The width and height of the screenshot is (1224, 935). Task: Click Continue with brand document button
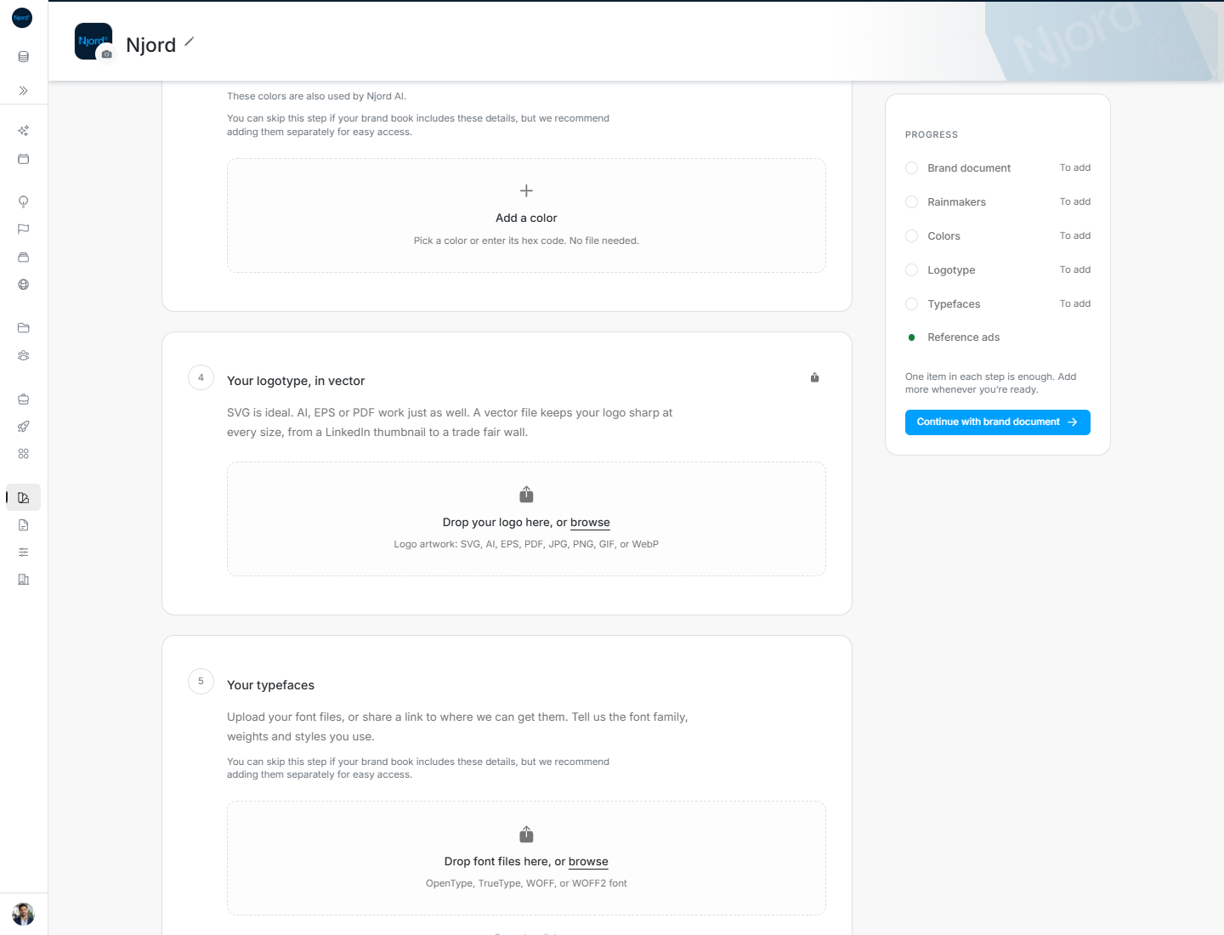[x=998, y=422]
